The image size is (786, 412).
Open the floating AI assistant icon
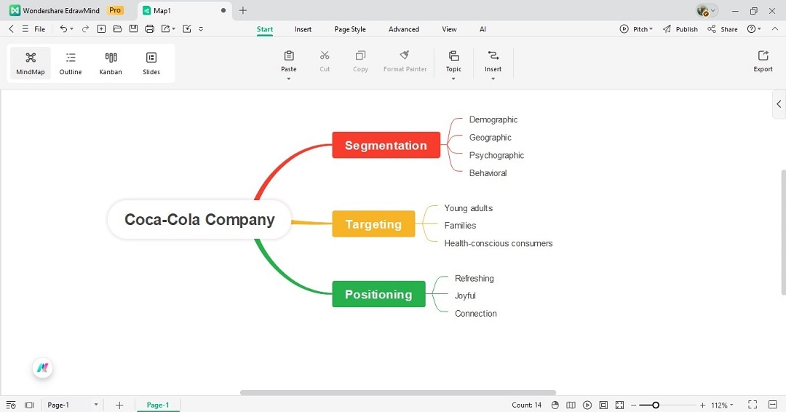pos(43,368)
